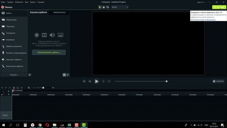Click the timeline magnifier zoom icon

click(29, 88)
